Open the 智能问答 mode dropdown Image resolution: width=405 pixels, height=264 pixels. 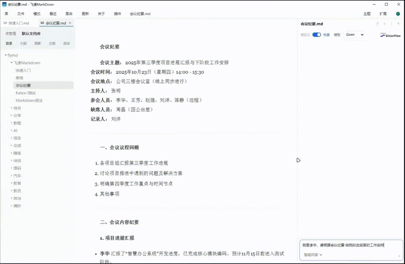tap(312, 254)
